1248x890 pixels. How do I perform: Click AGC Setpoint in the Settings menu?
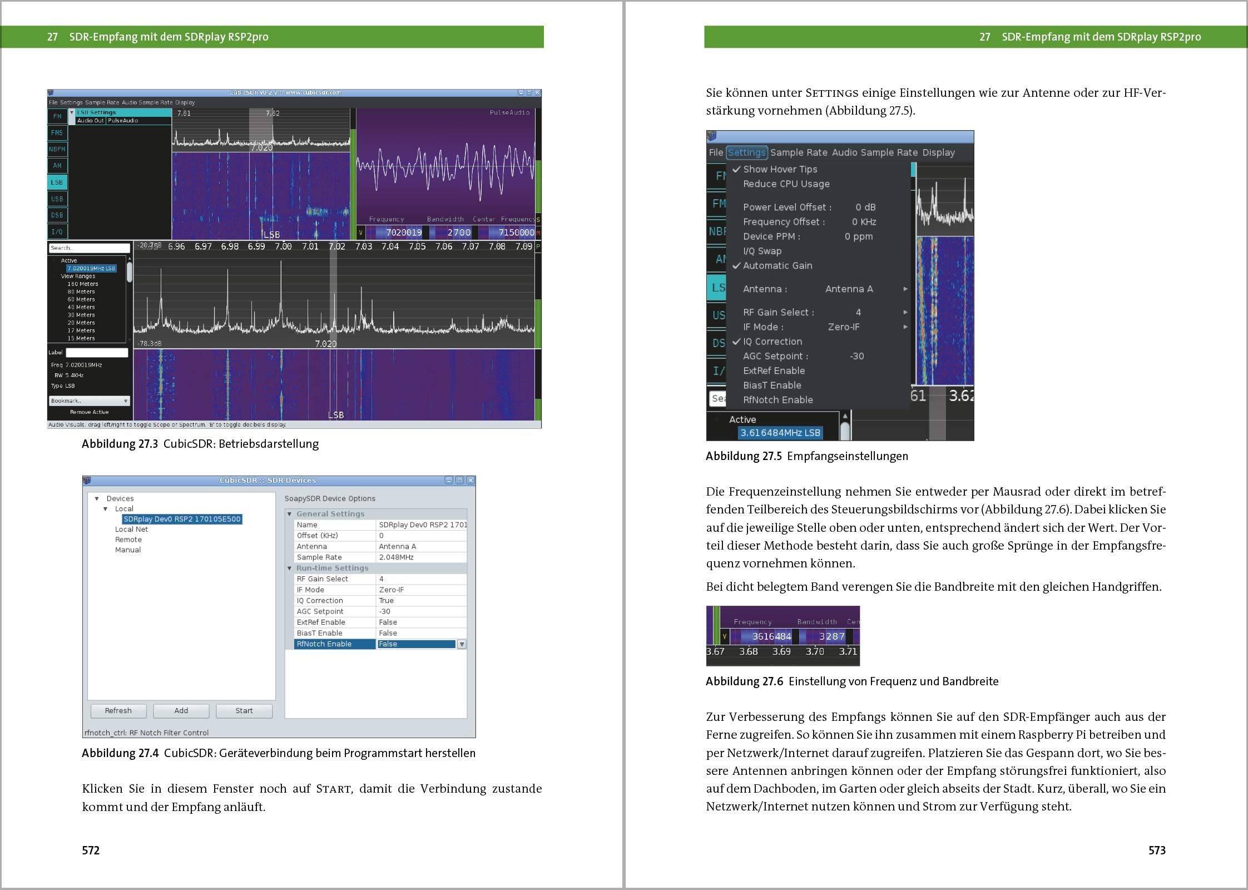(803, 356)
